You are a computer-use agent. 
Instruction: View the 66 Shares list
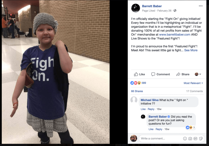point(137,91)
